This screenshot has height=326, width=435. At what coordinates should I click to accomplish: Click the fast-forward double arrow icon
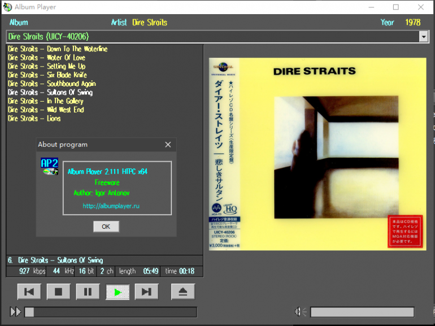(x=16, y=312)
